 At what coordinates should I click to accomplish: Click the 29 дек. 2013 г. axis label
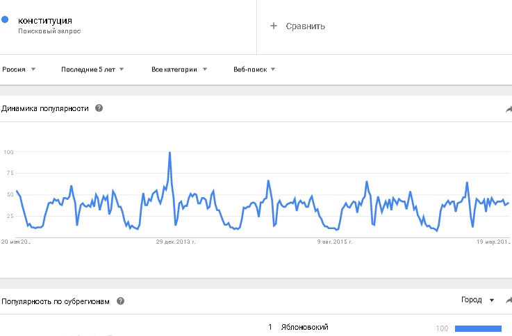[176, 242]
